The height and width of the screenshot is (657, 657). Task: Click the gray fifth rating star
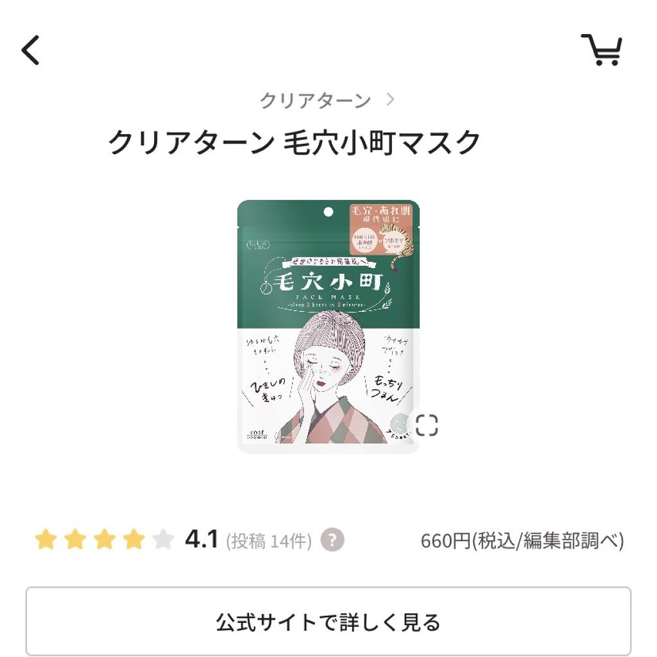(x=163, y=539)
